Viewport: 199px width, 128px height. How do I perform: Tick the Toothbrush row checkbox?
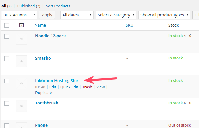pos(7,103)
